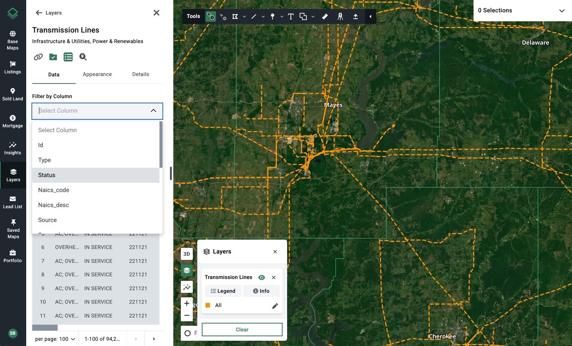Enable the shapes selection dropdown chevron
Screen dimensions: 572x346
[313, 16]
